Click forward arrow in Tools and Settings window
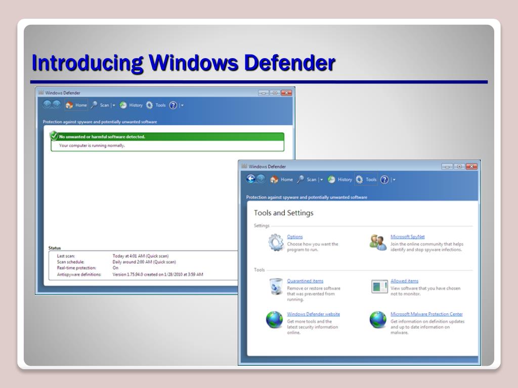This screenshot has width=518, height=388. [x=261, y=179]
